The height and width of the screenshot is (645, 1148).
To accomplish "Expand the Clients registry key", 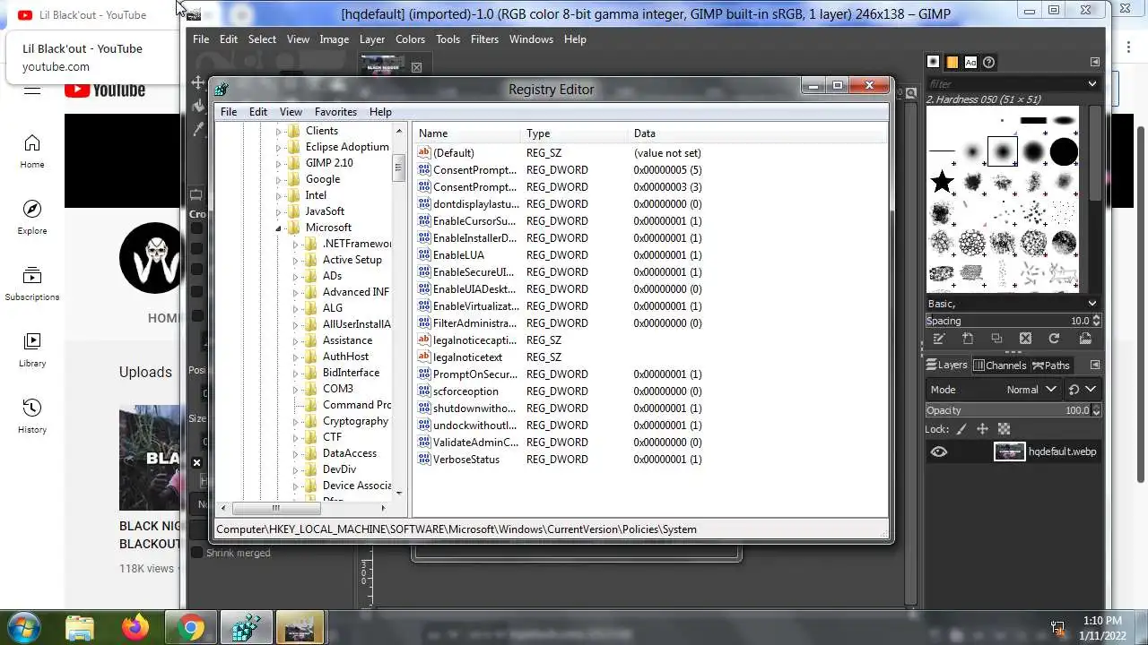I will coord(280,131).
